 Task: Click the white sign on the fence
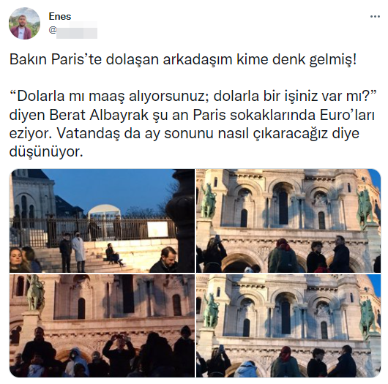pos(157,230)
